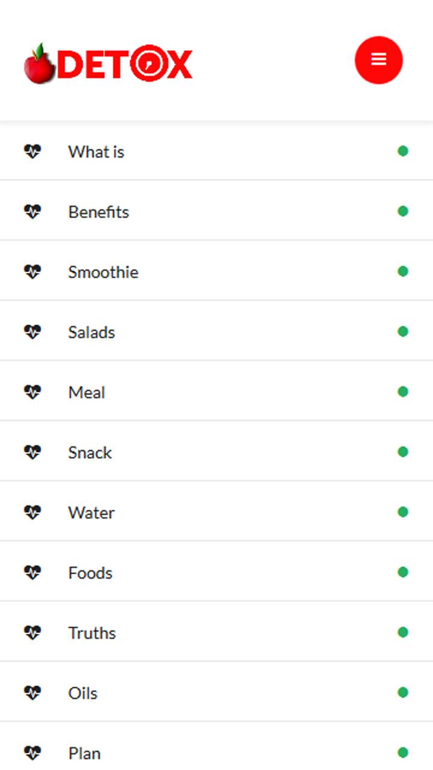Click heartbeat icon beside Benefits

(32, 211)
